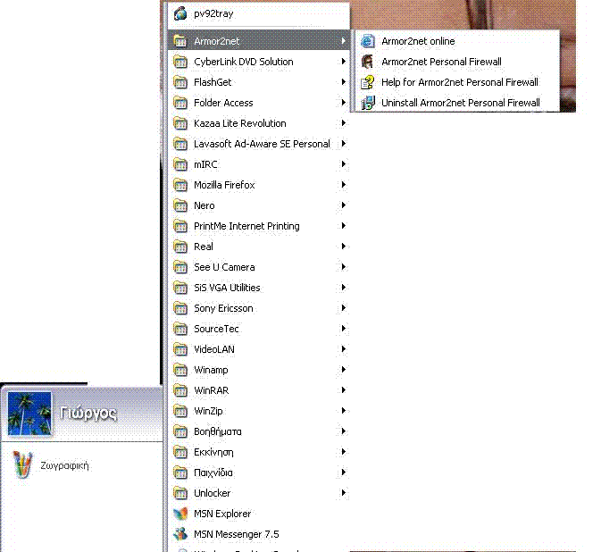Viewport: 601px width, 552px height.
Task: Click folder icon beside Real
Action: (180, 247)
